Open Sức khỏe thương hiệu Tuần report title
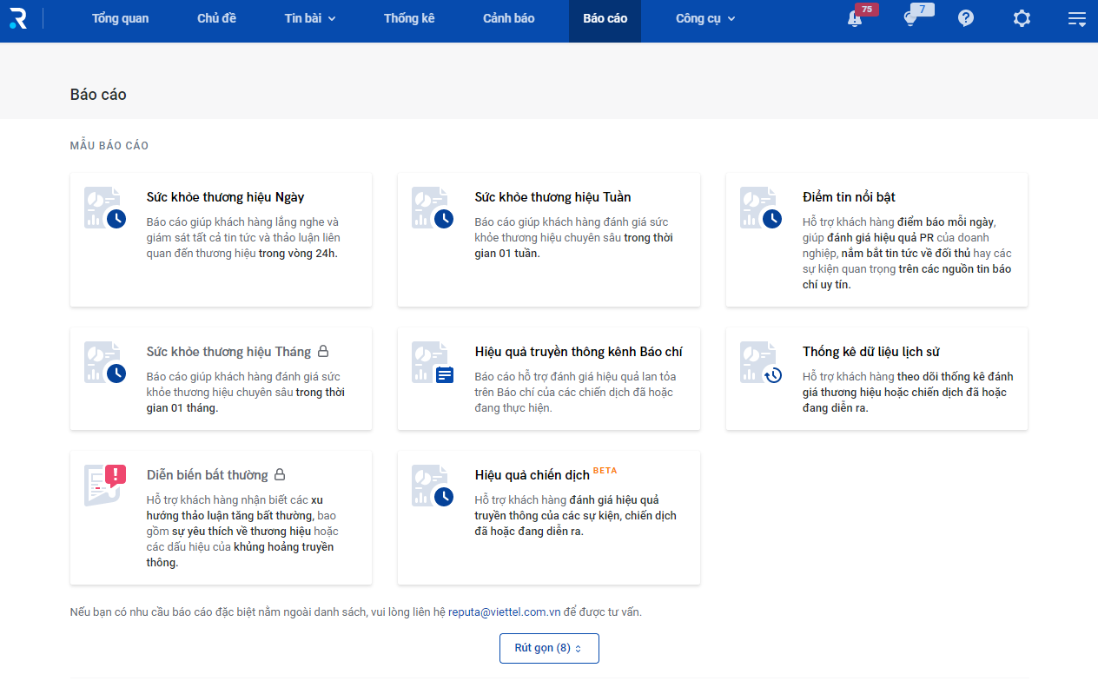Image resolution: width=1098 pixels, height=681 pixels. [553, 197]
